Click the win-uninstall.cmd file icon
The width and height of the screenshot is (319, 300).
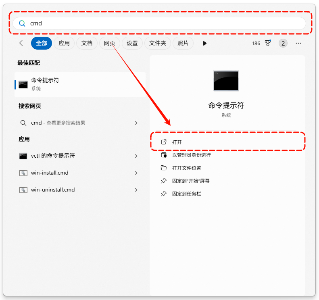pos(23,190)
